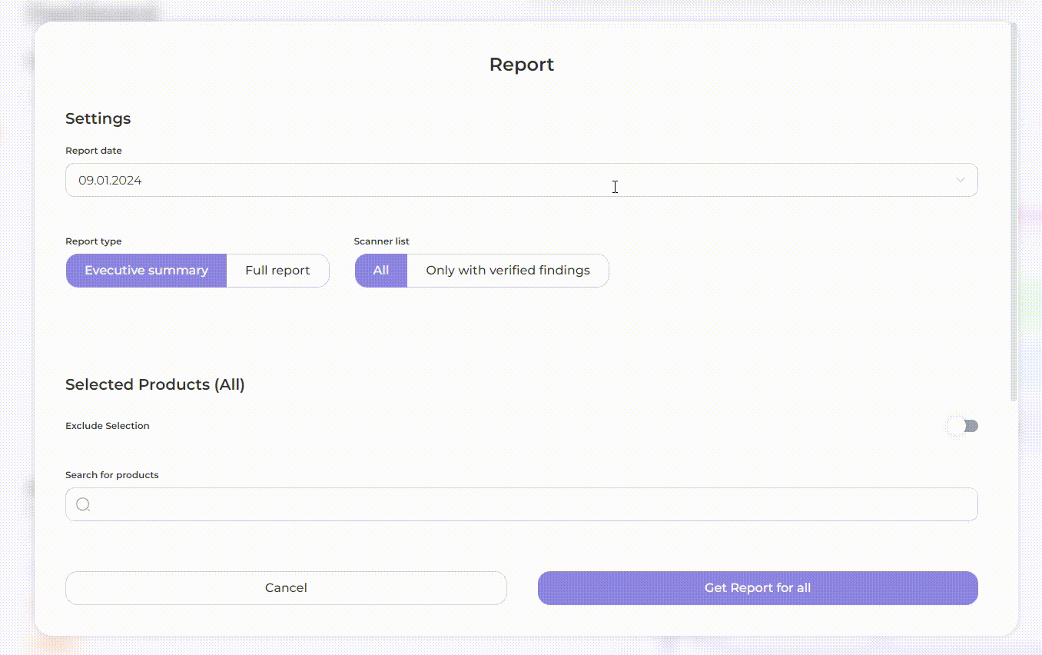
Task: Click the Report date label
Action: [93, 151]
